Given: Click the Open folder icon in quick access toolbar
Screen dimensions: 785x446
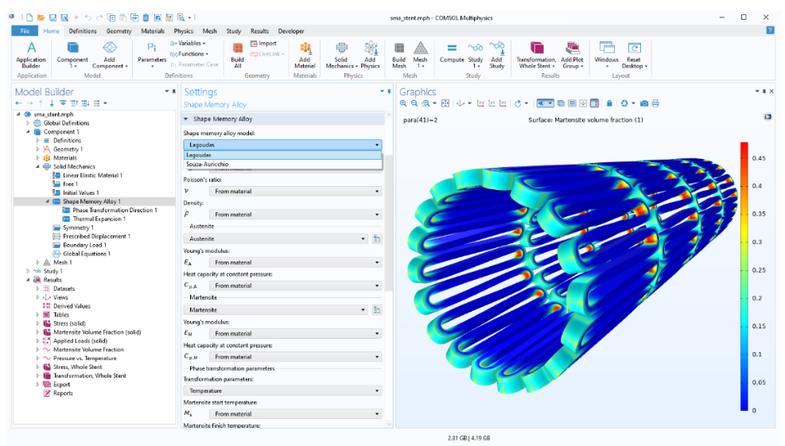Looking at the screenshot, I should 41,17.
